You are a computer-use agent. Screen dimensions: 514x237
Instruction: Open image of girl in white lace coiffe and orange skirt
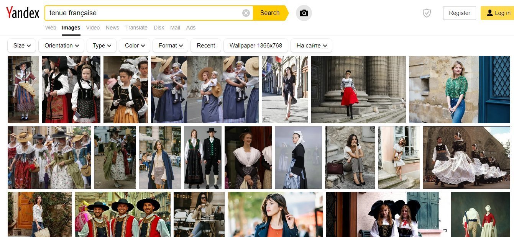pos(126,90)
